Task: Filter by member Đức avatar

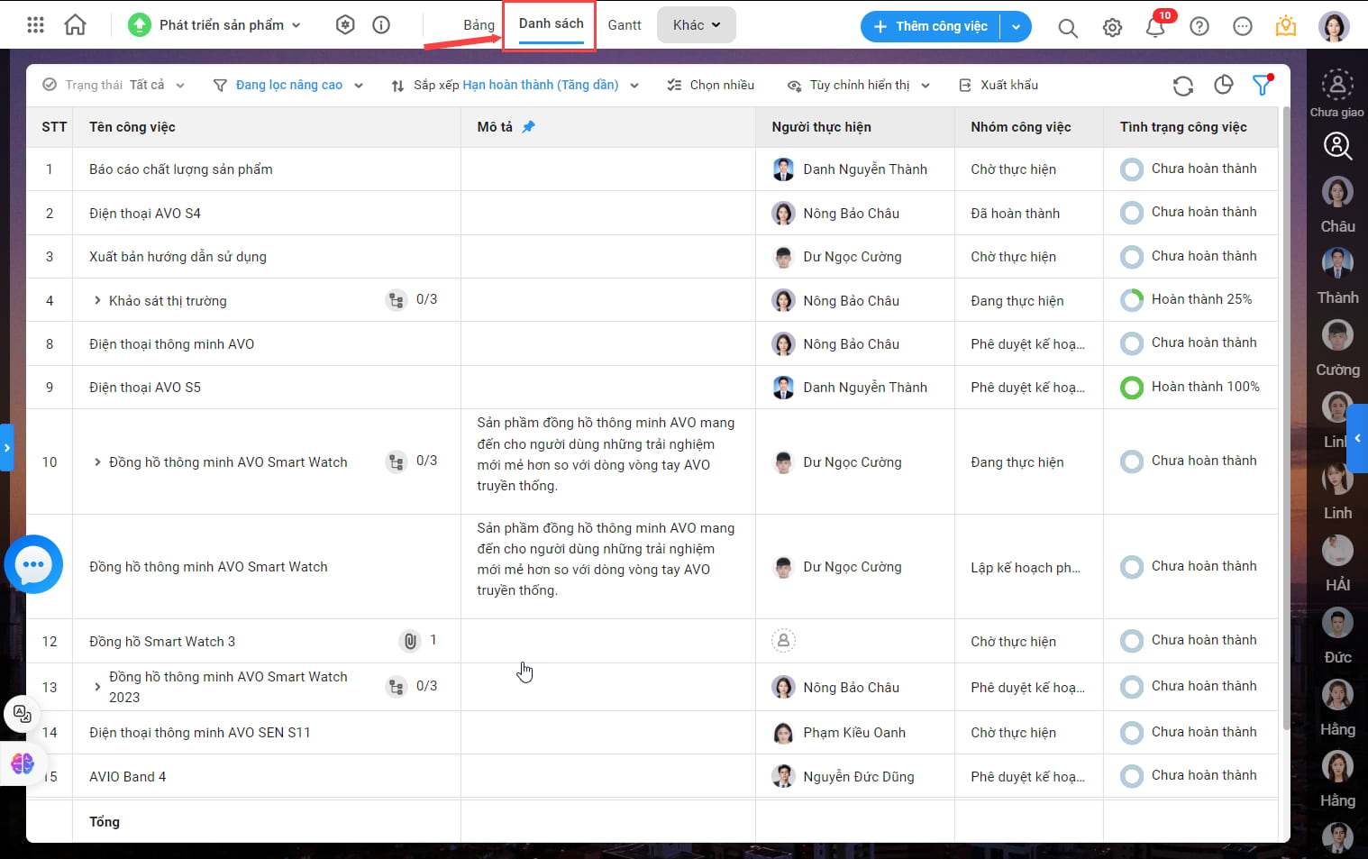Action: coord(1337,623)
